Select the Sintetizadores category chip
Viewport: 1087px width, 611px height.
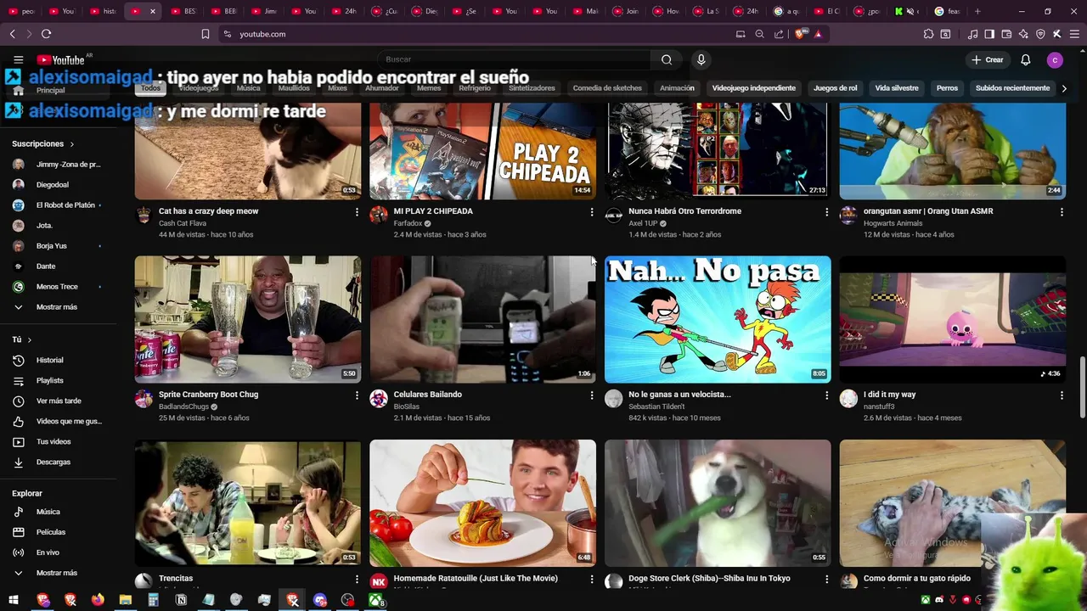[532, 88]
